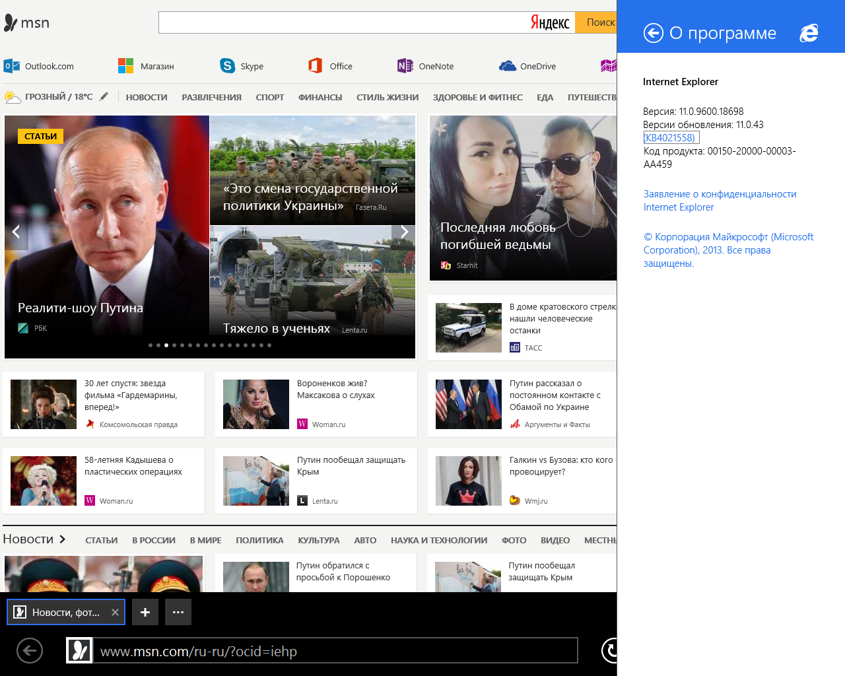Focus the Yandex search input field
The height and width of the screenshot is (676, 845).
(343, 22)
